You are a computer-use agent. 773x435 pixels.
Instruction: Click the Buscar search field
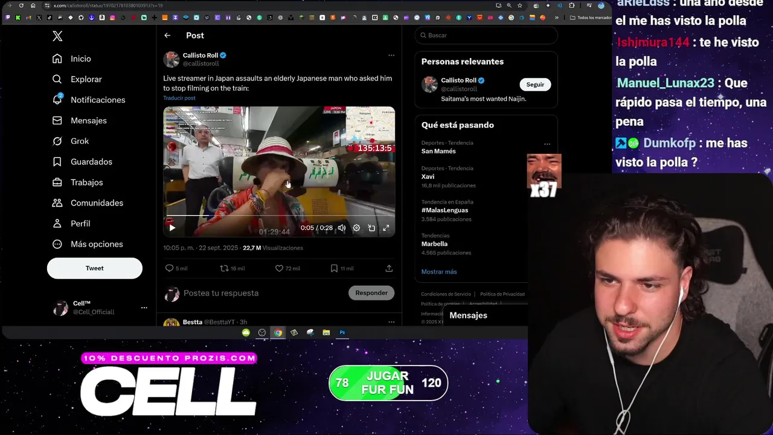point(486,36)
